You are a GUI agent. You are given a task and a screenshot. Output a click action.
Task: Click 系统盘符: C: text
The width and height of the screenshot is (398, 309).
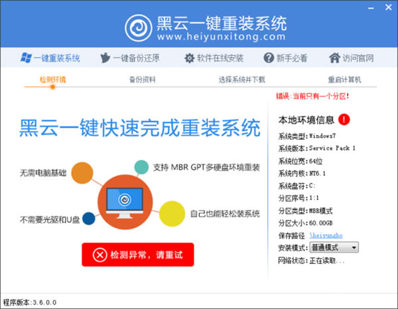(x=297, y=186)
